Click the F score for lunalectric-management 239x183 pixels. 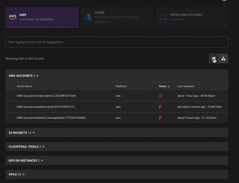[x=160, y=118]
